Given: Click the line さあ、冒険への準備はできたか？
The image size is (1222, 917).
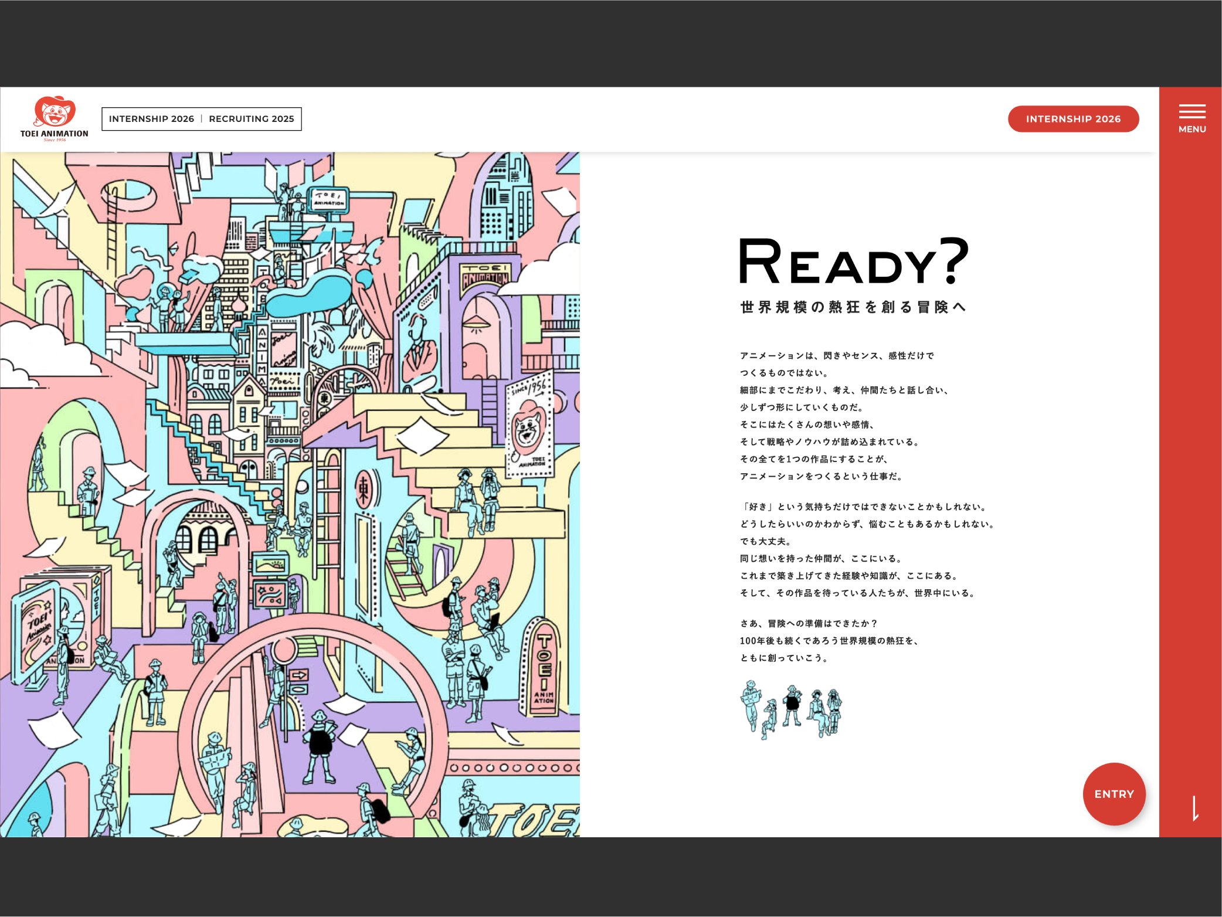Looking at the screenshot, I should [809, 624].
